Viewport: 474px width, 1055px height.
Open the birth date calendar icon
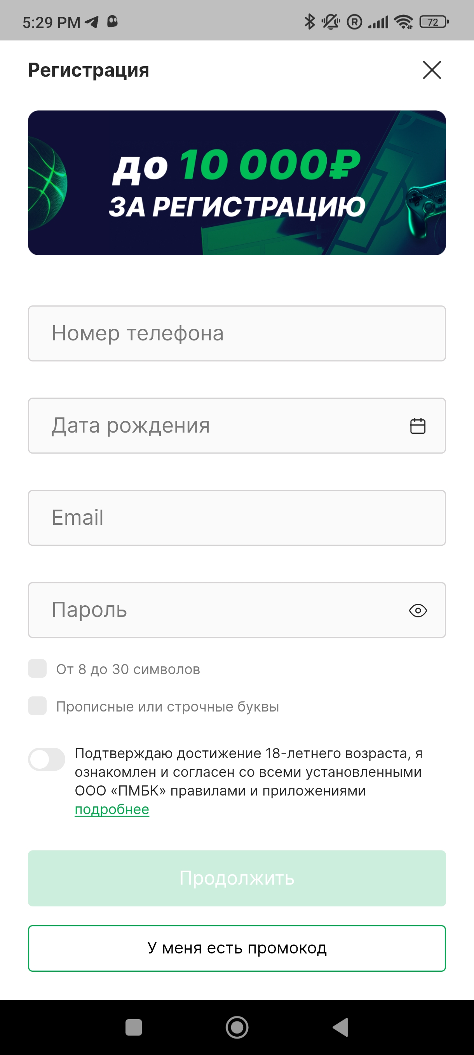[418, 426]
